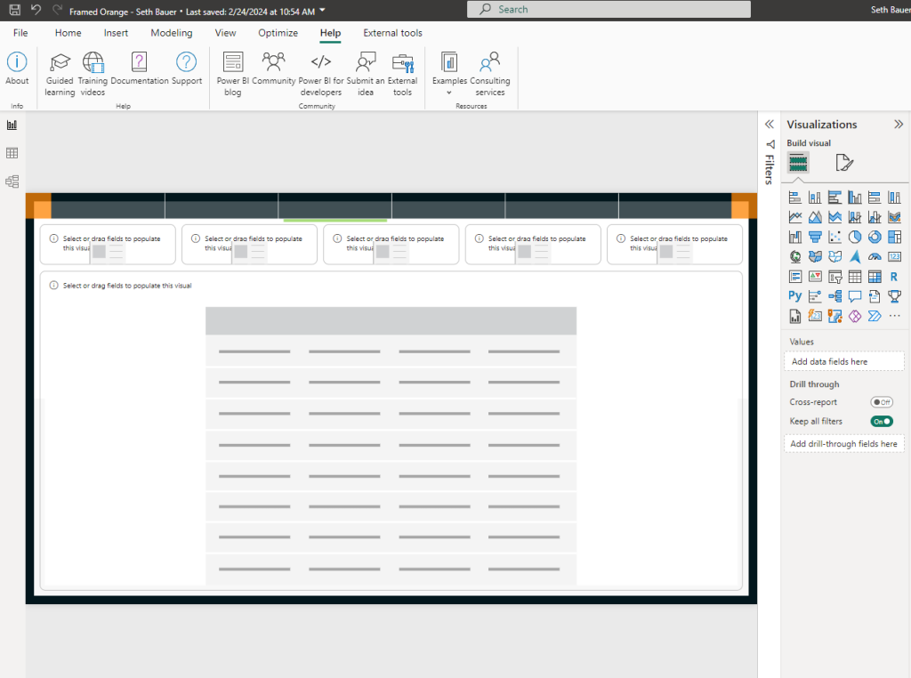
Task: Toggle the Keep all filters switch
Action: 882,421
